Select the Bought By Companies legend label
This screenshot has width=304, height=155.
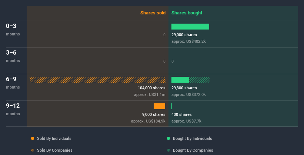click(193, 150)
